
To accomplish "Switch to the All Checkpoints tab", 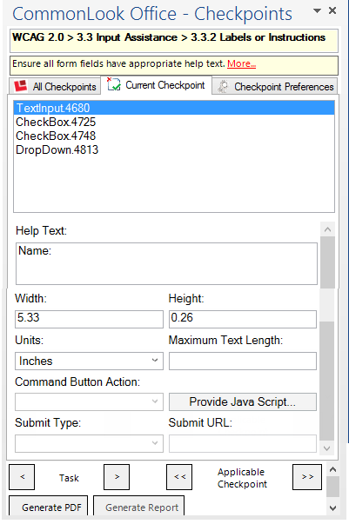I will (55, 86).
